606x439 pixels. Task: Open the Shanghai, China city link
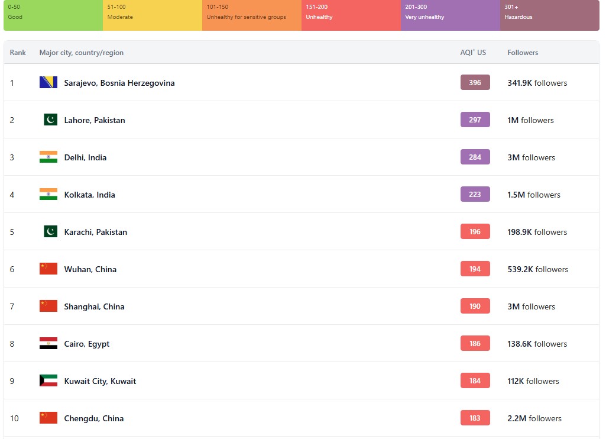(94, 306)
